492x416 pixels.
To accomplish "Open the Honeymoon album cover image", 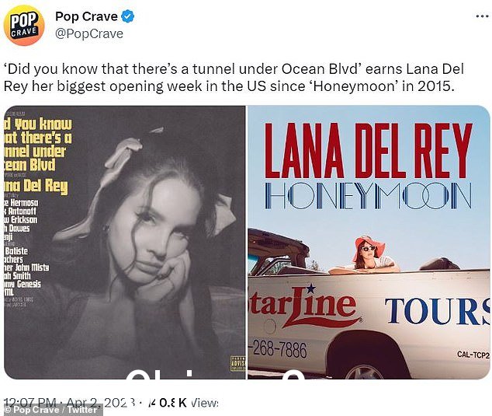I will coord(369,242).
